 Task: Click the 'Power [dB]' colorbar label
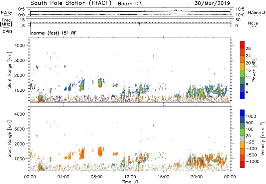click(x=254, y=70)
